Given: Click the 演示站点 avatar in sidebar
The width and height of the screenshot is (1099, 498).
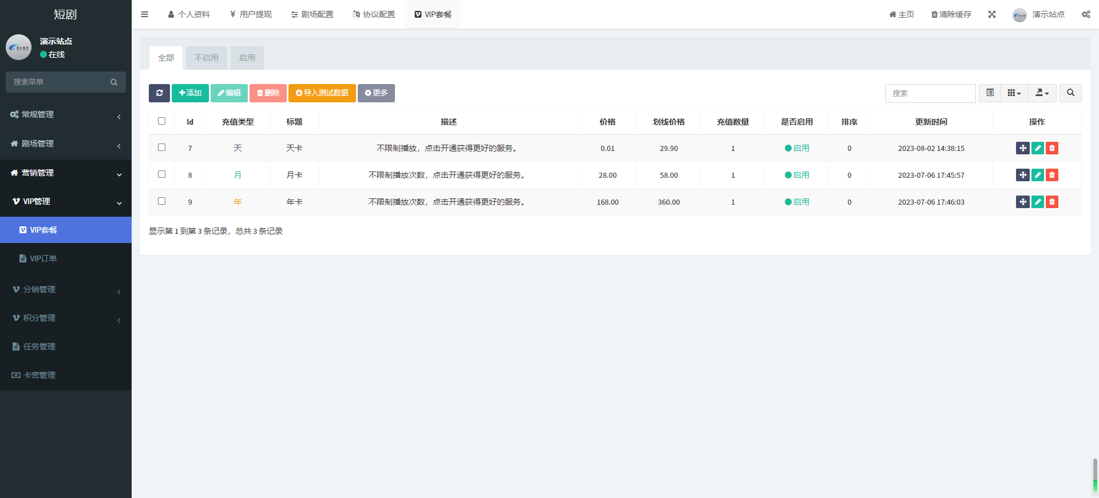Looking at the screenshot, I should (18, 47).
